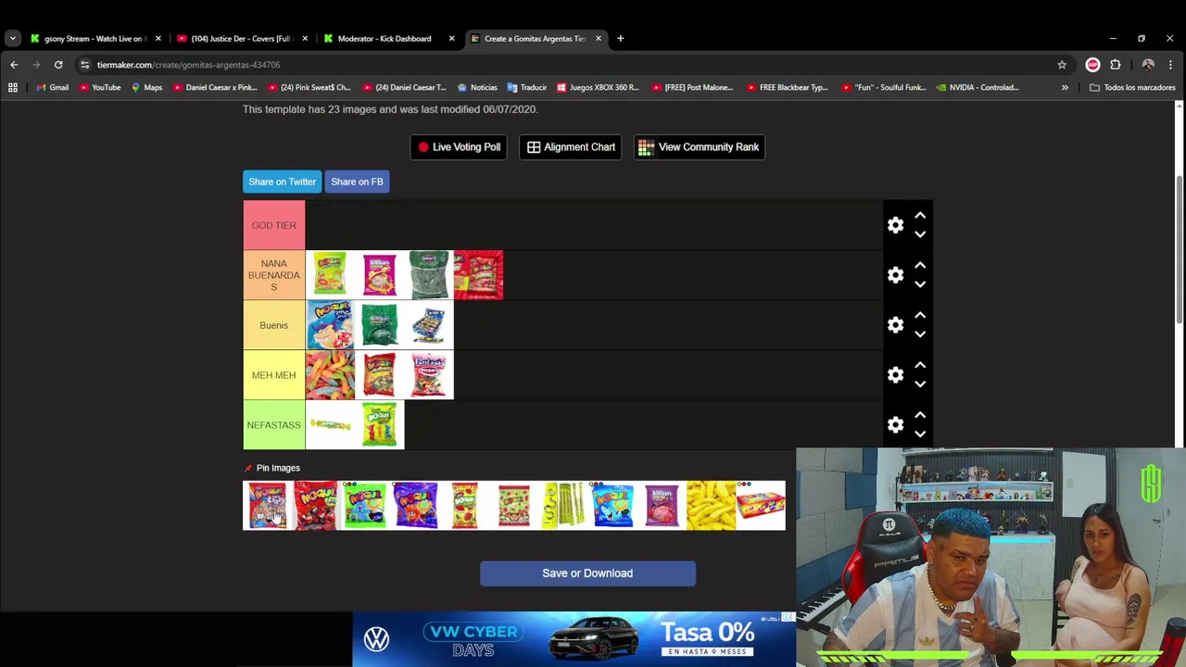The image size is (1186, 667).
Task: Move GOD TIER row up arrow
Action: (920, 215)
